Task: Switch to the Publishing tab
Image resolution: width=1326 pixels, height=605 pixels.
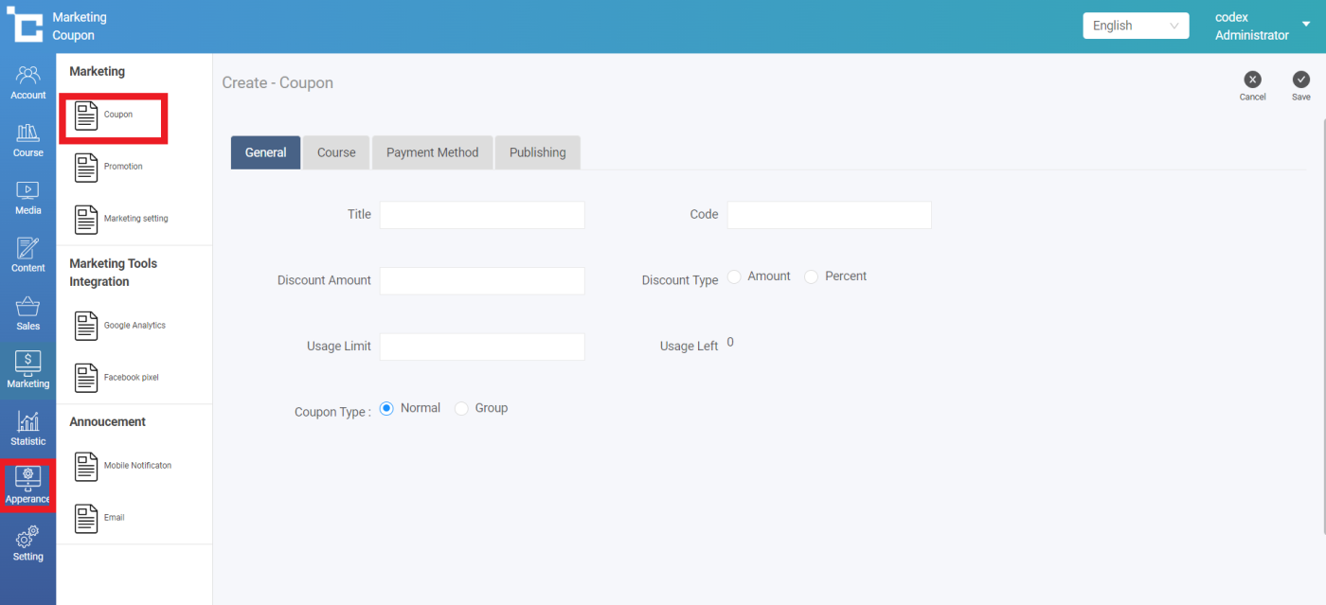Action: pos(537,152)
